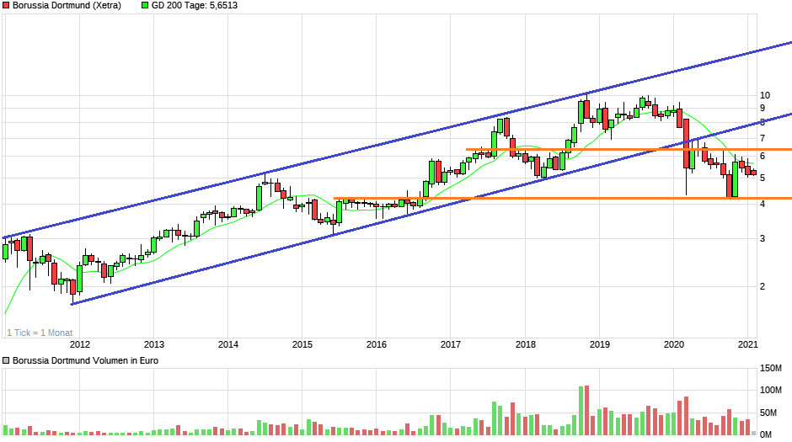This screenshot has width=792, height=442.
Task: Click the price axis value 4
Action: click(x=763, y=205)
